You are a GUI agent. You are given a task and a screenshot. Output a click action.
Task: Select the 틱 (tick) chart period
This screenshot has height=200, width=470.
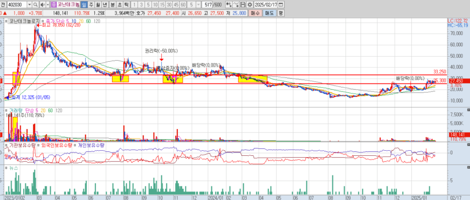pos(126,5)
